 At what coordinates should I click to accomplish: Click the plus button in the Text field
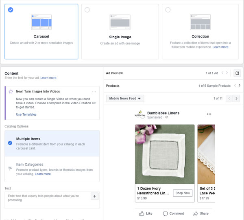pos(95,196)
